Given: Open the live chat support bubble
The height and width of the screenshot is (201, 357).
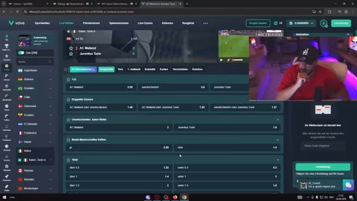Looking at the screenshot, I should [x=348, y=185].
